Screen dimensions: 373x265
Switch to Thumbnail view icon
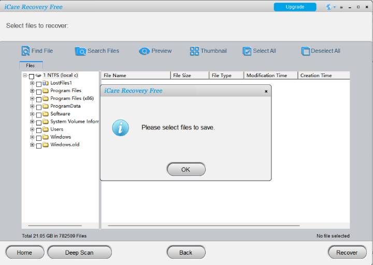coord(194,51)
